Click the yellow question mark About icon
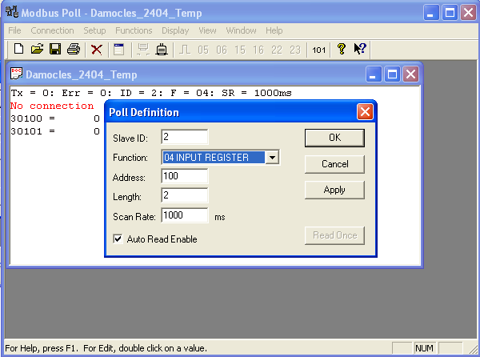This screenshot has width=480, height=357. pyautogui.click(x=342, y=49)
